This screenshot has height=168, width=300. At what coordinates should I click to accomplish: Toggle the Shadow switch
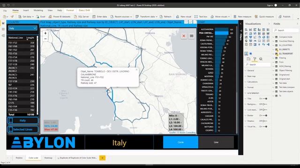[x=264, y=121]
